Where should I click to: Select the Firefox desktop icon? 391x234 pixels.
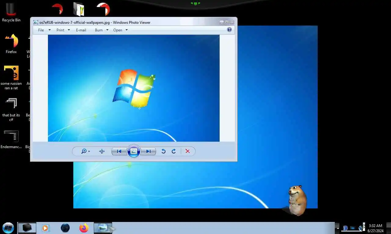pos(11,43)
